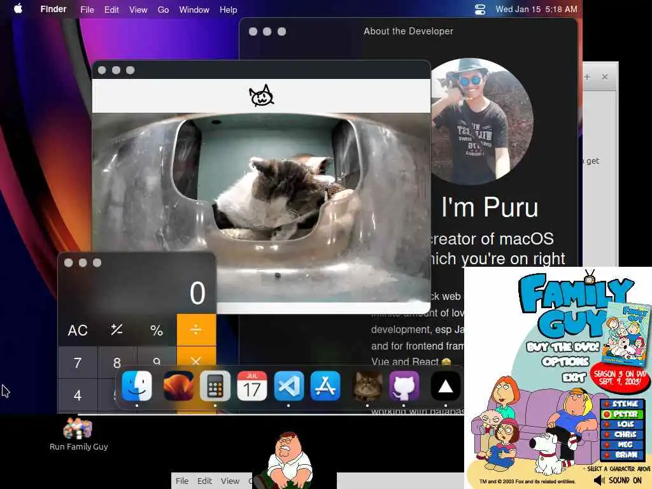
Task: Open the Help menu
Action: point(229,10)
